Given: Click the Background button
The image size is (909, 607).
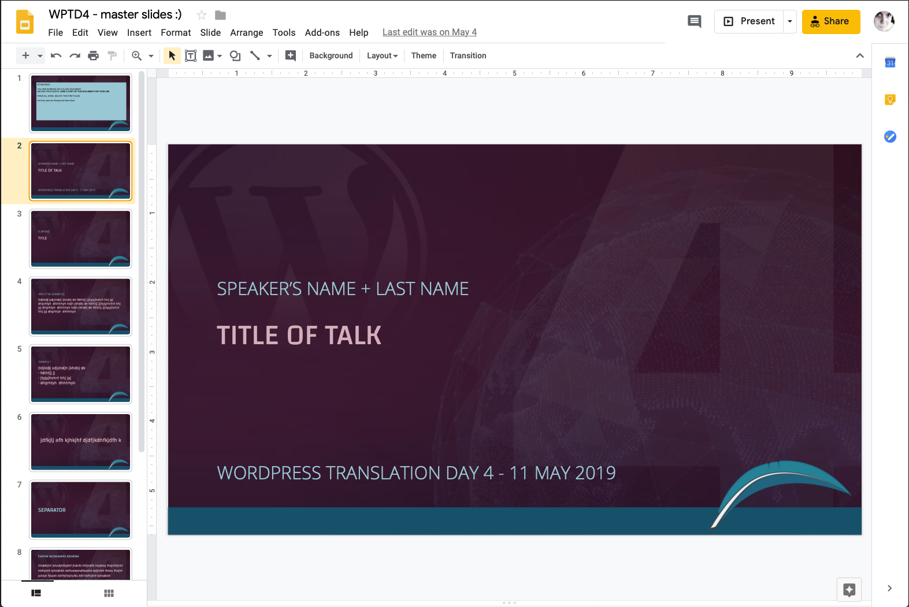Looking at the screenshot, I should [331, 55].
